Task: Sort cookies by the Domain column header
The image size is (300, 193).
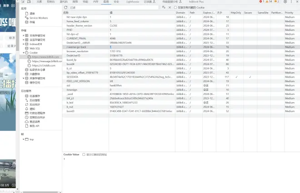Action: tap(181, 13)
